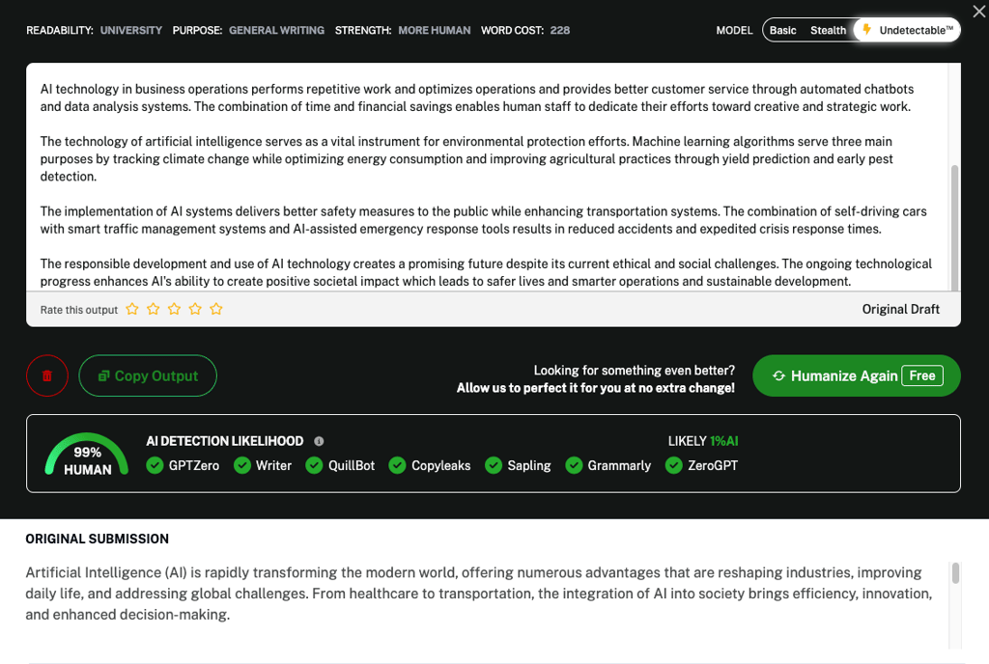Click the 99% Human gauge

tap(87, 455)
